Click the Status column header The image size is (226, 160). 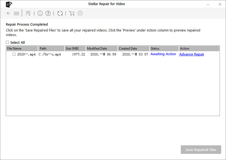[x=164, y=49]
